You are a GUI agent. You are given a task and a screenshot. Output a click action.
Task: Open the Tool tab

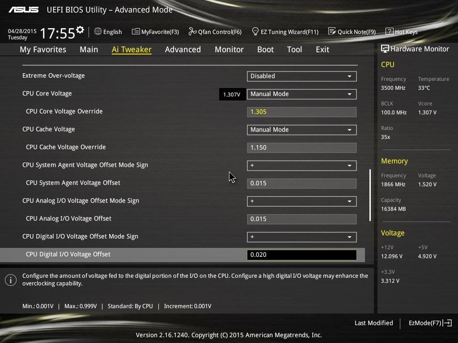(x=294, y=49)
